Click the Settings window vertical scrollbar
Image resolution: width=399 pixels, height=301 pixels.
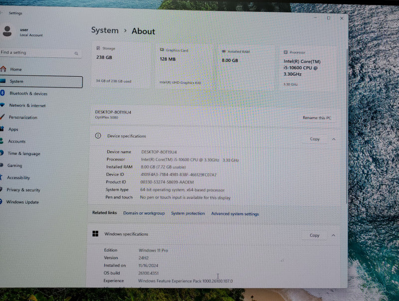(347, 126)
